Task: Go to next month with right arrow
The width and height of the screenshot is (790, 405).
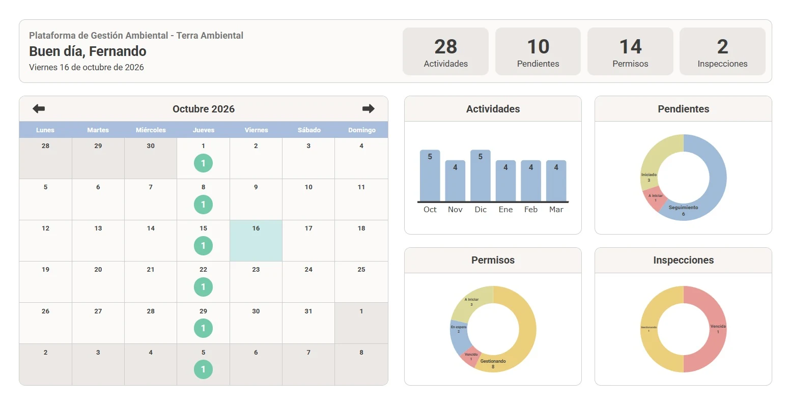Action: pyautogui.click(x=369, y=108)
